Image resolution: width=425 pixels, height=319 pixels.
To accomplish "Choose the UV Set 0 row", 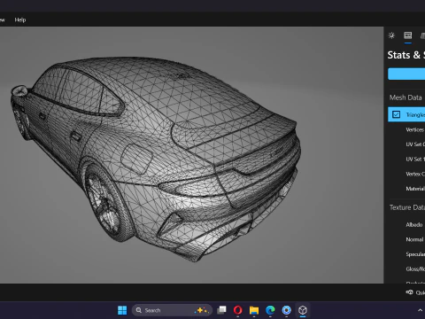I will pyautogui.click(x=406, y=144).
